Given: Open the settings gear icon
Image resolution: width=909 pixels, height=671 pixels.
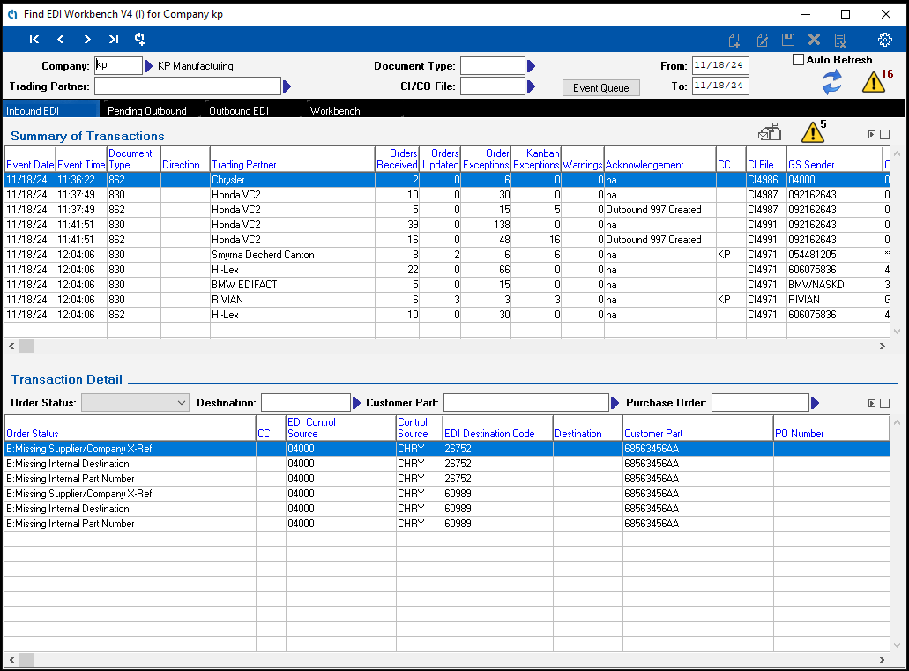Looking at the screenshot, I should pyautogui.click(x=886, y=39).
